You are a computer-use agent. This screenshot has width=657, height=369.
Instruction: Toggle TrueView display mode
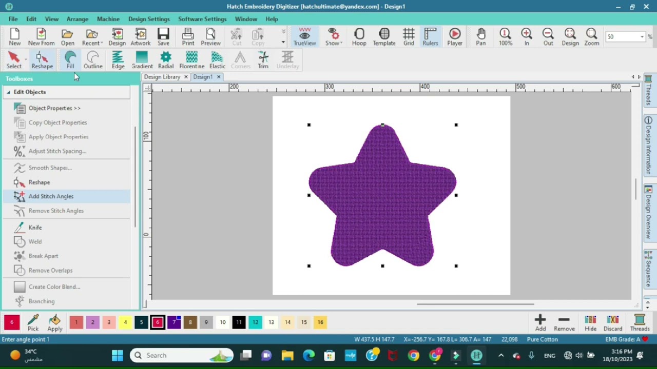[304, 37]
